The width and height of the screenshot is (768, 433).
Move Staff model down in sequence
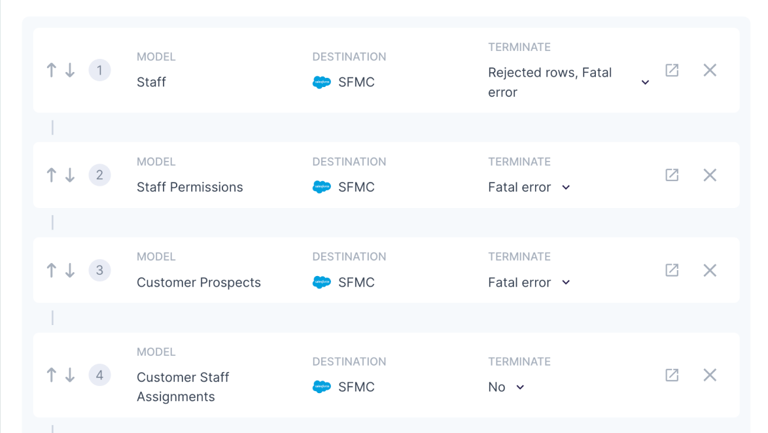(x=70, y=70)
